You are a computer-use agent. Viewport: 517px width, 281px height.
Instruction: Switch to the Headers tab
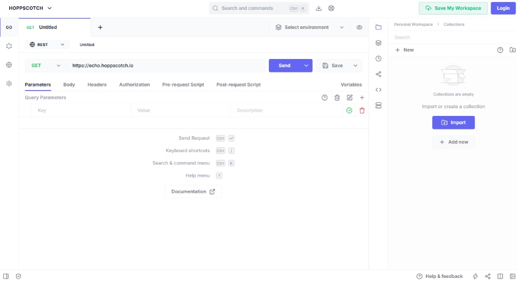[x=97, y=84]
